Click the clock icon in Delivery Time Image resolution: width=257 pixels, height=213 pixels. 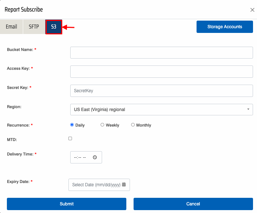[x=95, y=157]
